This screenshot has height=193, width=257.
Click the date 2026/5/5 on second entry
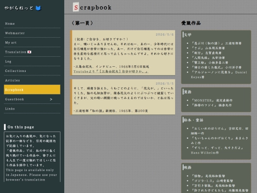pyautogui.click(x=165, y=83)
